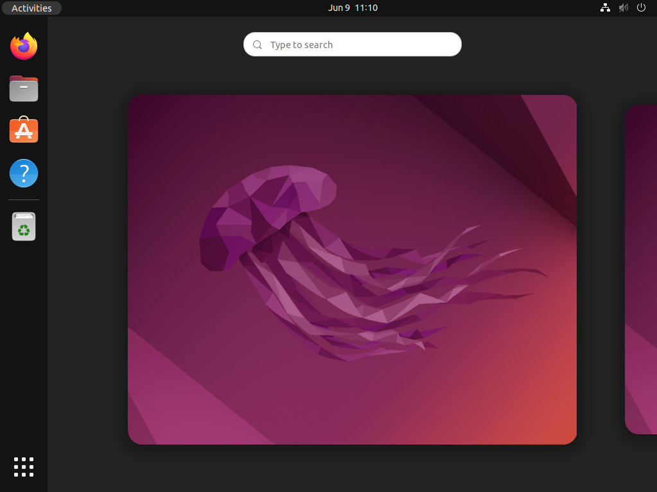Viewport: 657px width, 492px height.
Task: Activate the Firefox launcher
Action: click(x=23, y=46)
